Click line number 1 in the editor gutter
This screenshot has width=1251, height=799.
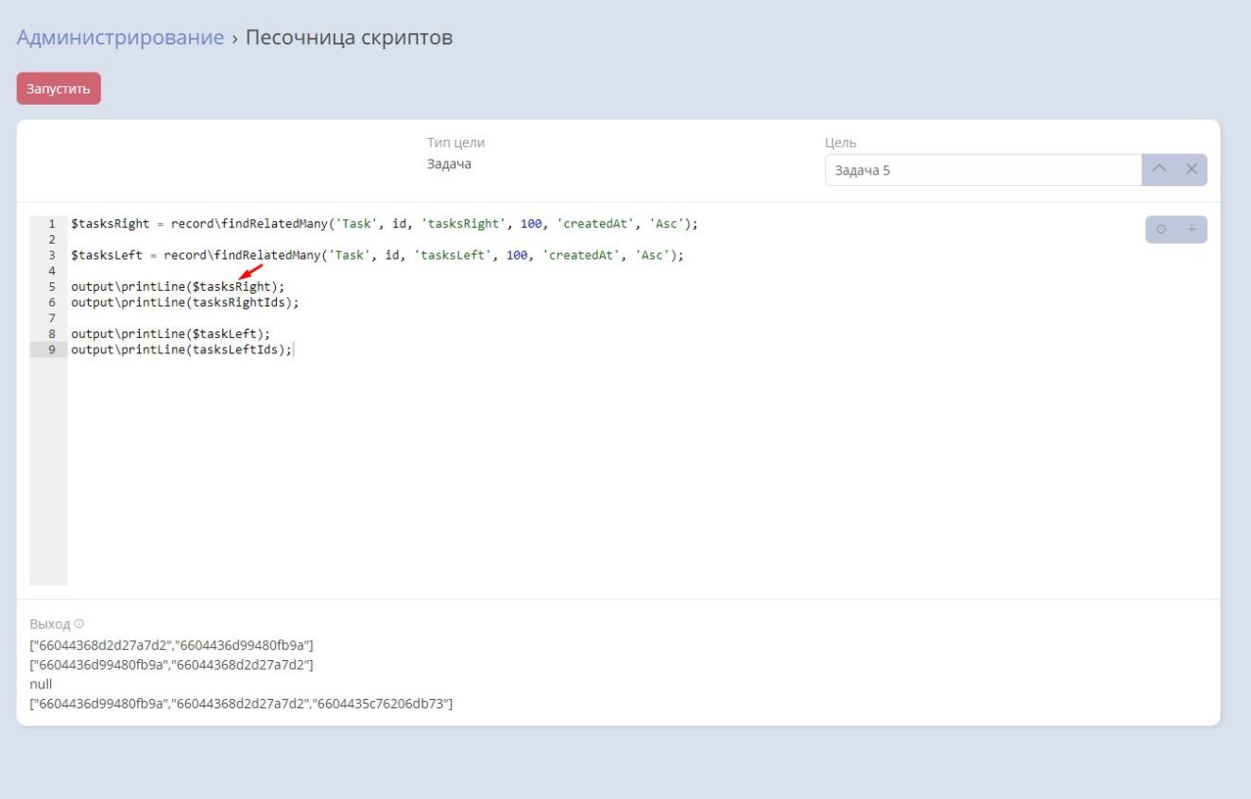tap(51, 225)
